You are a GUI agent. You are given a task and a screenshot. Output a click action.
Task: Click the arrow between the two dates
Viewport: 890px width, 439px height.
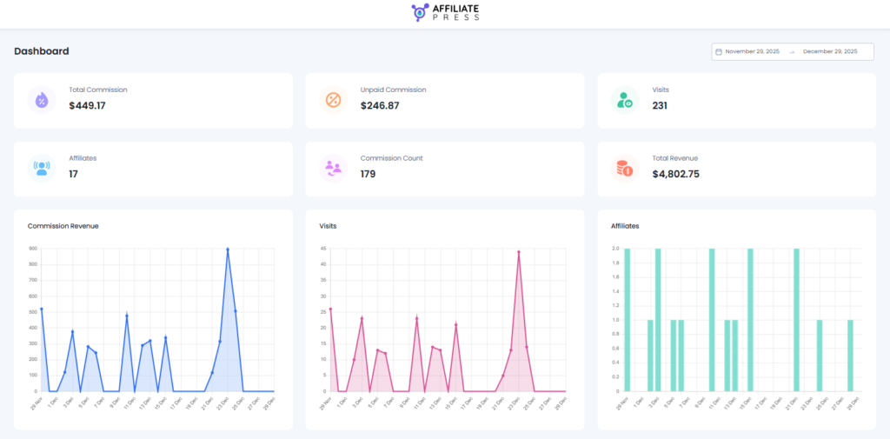pos(792,52)
